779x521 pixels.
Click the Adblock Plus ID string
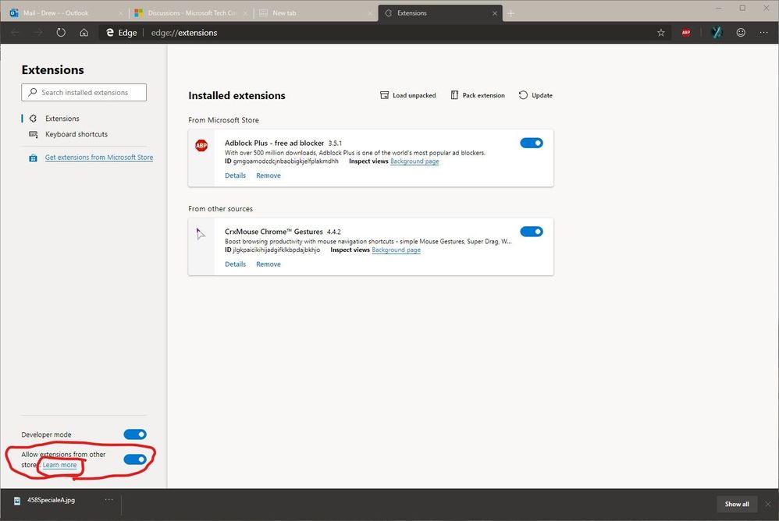tap(286, 161)
